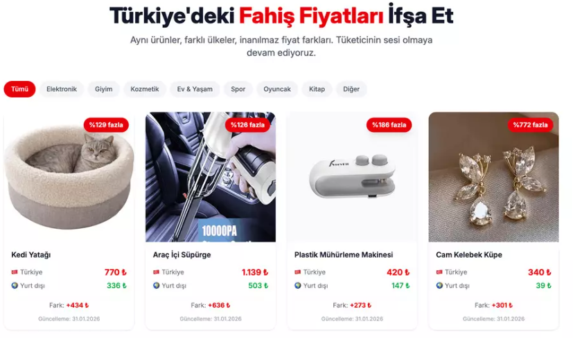Image resolution: width=573 pixels, height=338 pixels.
Task: Open the Ev & Yaşam category
Action: tap(195, 89)
